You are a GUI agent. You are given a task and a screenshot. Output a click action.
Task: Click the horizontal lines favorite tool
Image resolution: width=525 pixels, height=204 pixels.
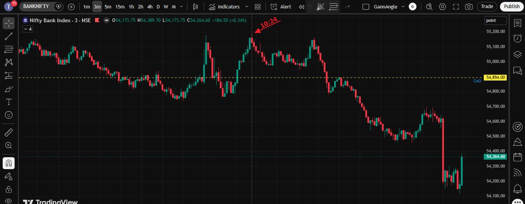click(333, 7)
